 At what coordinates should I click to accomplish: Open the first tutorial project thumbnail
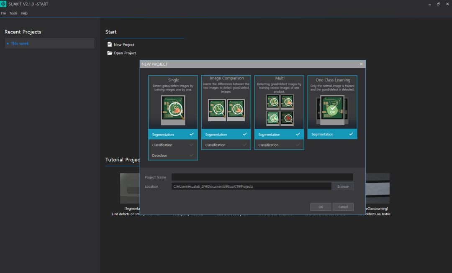point(130,188)
